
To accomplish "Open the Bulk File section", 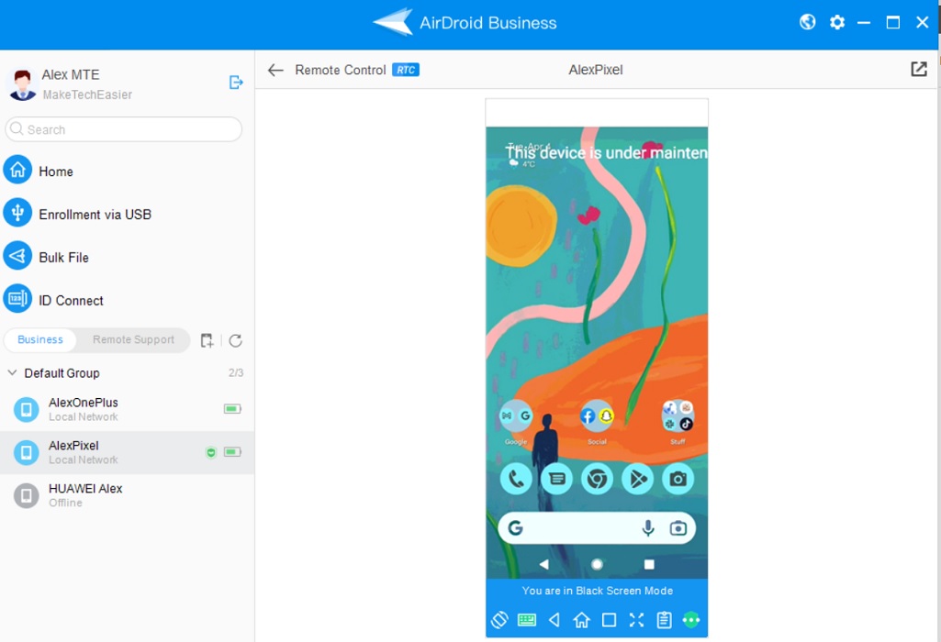I will (x=47, y=257).
